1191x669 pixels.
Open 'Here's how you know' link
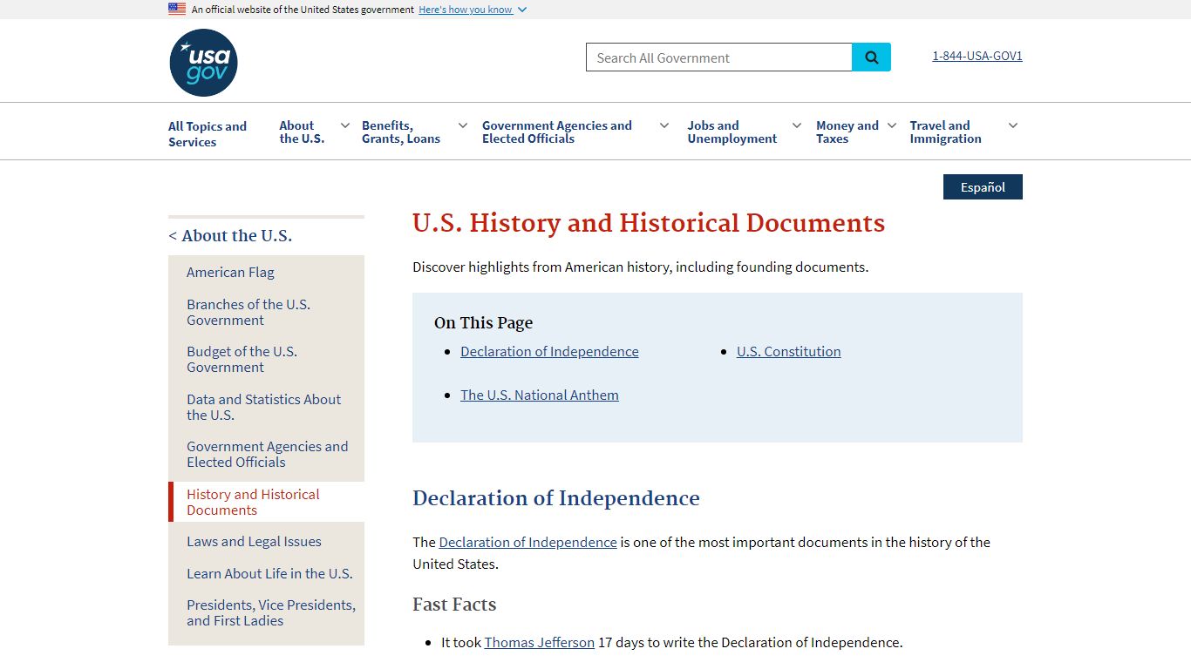click(x=466, y=10)
